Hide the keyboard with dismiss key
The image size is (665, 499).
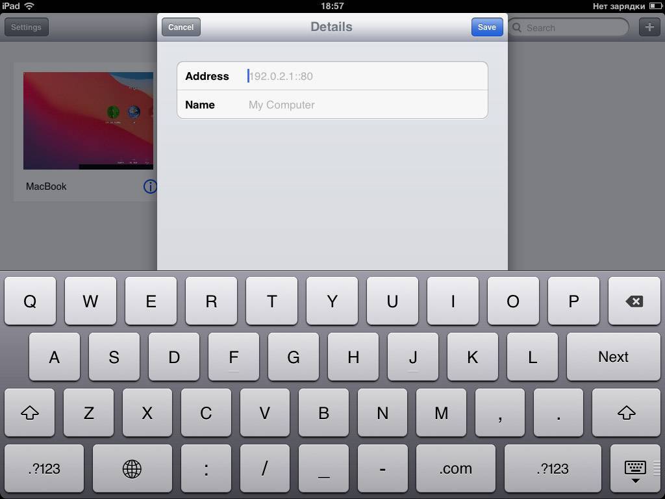635,468
